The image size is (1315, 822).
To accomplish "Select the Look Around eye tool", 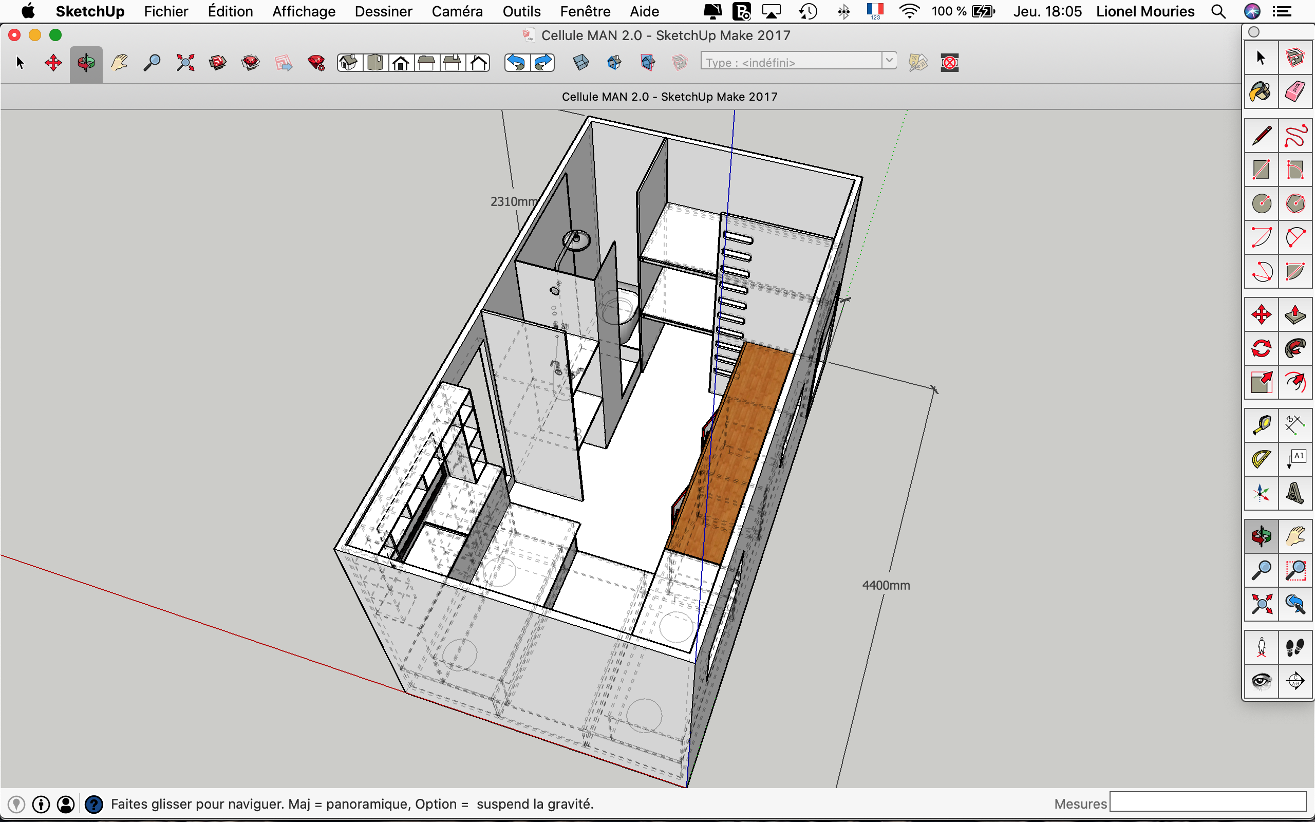I will coord(1261,681).
